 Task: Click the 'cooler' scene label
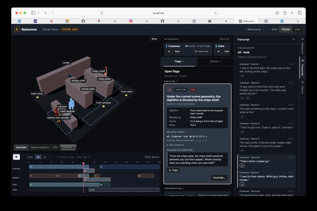[66, 63]
